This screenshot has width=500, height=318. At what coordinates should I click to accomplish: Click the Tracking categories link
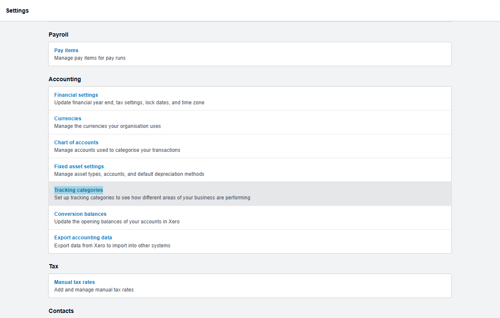(x=78, y=190)
